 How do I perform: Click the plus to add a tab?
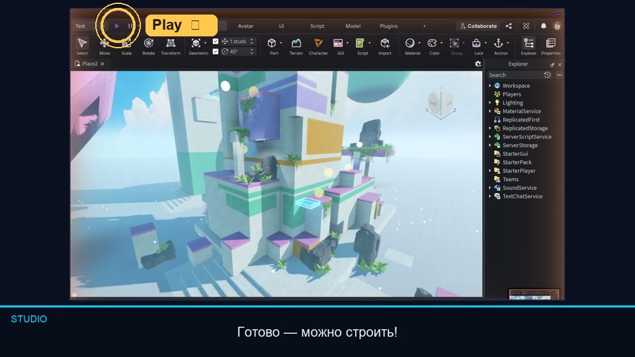425,26
